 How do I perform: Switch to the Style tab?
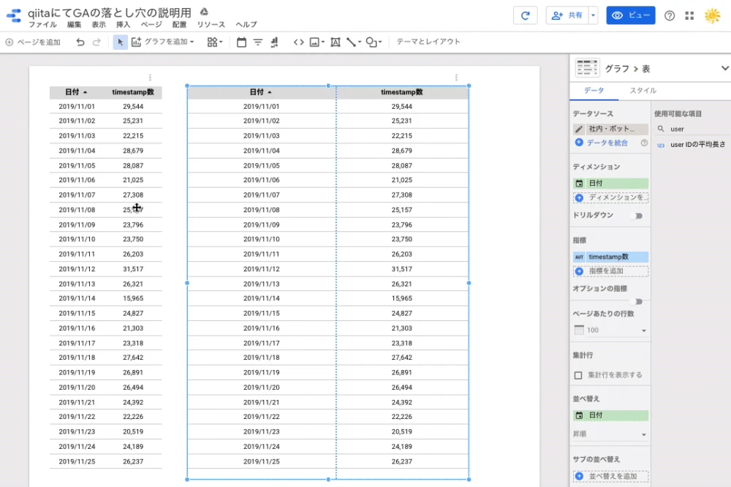643,91
